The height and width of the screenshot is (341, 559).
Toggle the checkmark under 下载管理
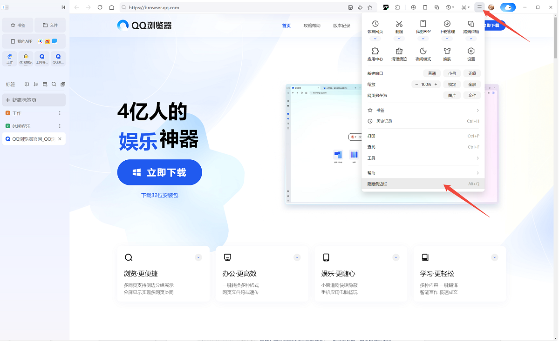[x=447, y=39]
